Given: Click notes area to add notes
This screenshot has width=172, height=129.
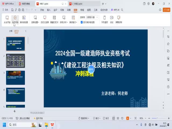Looking at the screenshot, I should 37,113.
